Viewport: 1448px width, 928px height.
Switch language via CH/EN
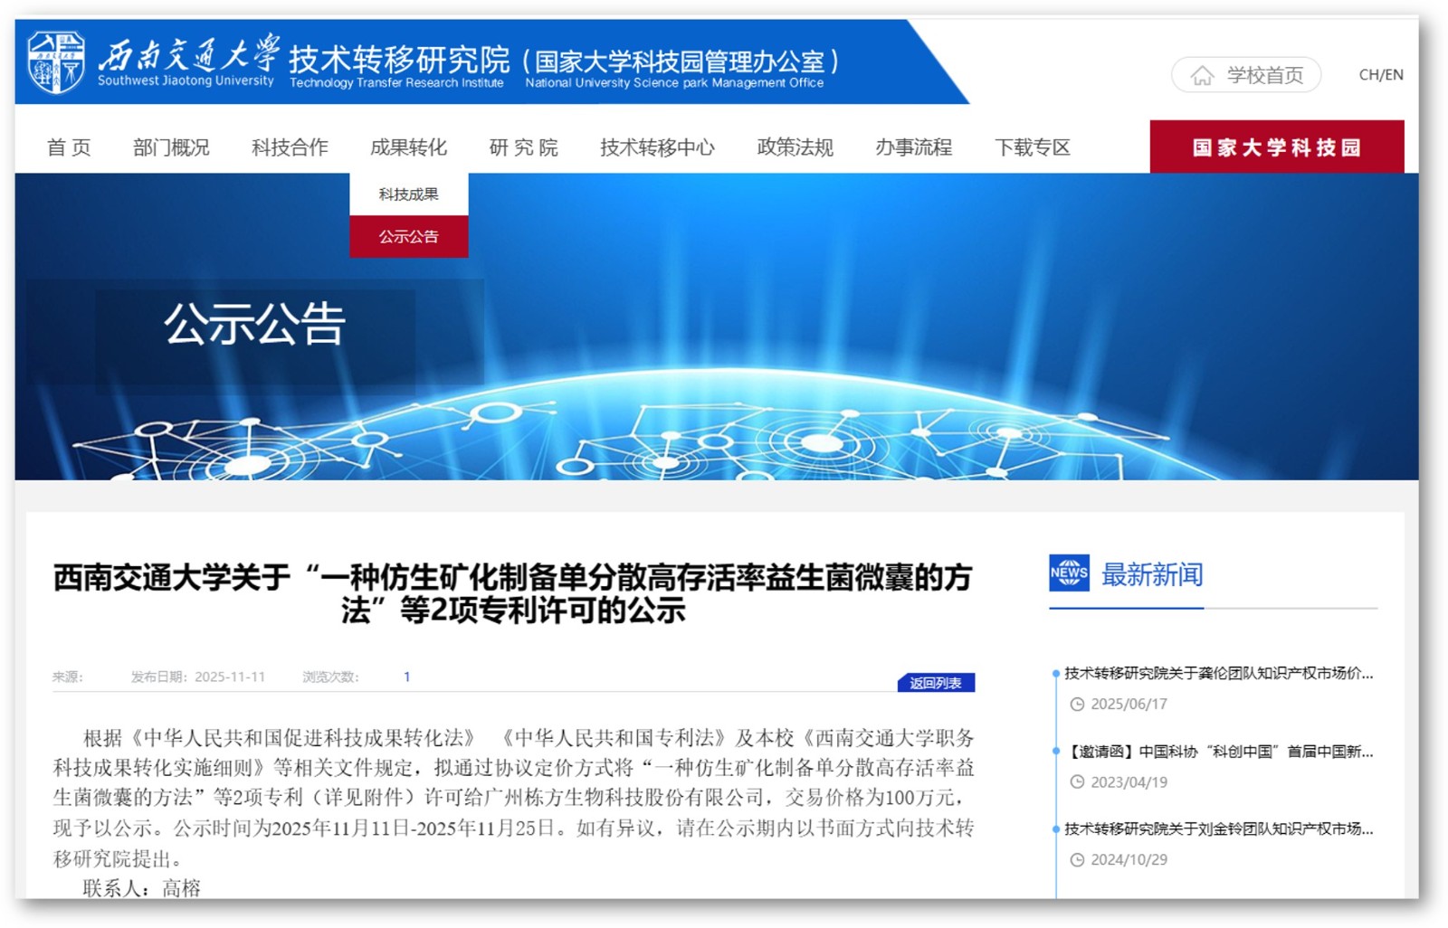[x=1380, y=75]
